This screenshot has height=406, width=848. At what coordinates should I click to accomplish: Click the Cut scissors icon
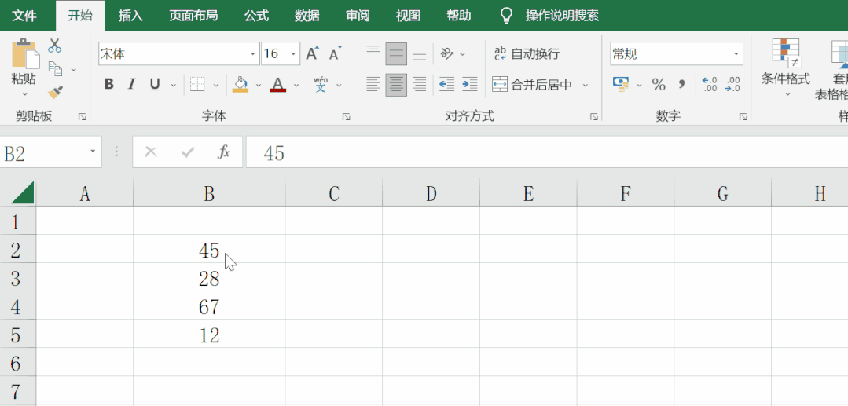click(55, 46)
